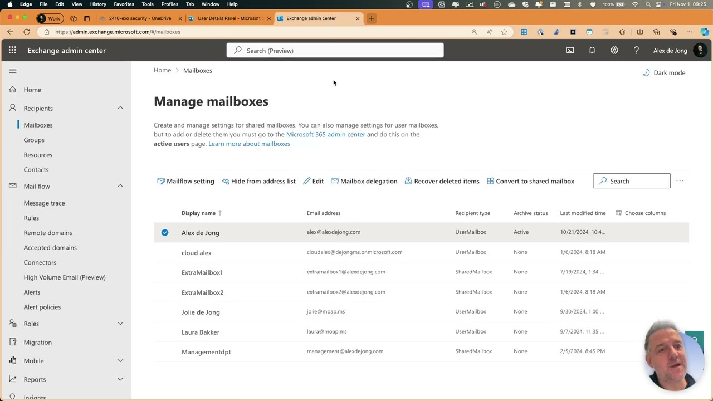Open Connectors

tap(40, 262)
